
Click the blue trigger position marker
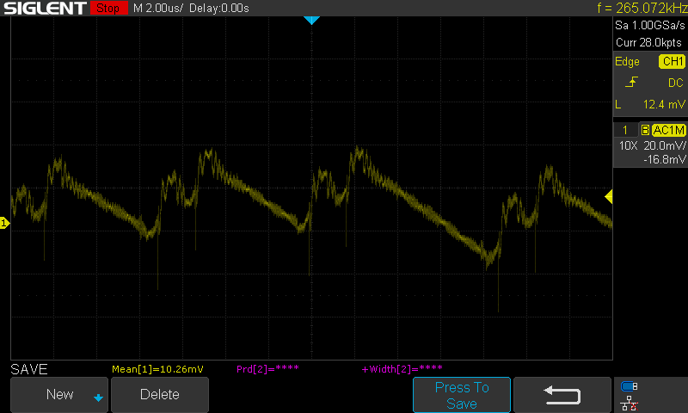(311, 21)
